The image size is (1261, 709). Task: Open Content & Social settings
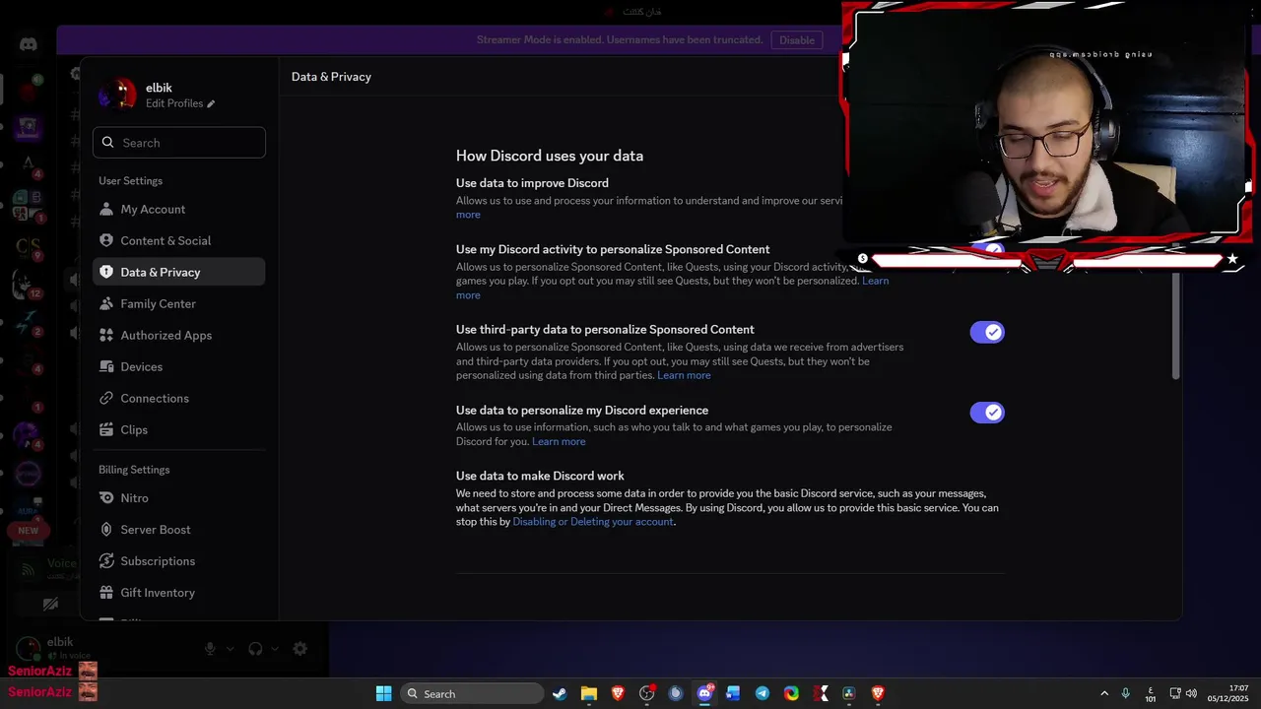click(178, 240)
